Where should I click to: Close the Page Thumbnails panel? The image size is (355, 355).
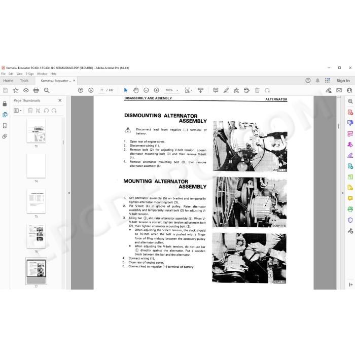(60, 100)
